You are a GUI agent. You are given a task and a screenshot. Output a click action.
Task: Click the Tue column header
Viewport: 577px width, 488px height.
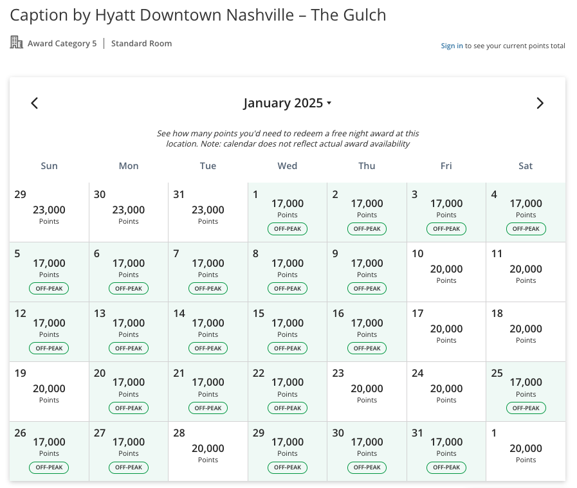[208, 166]
